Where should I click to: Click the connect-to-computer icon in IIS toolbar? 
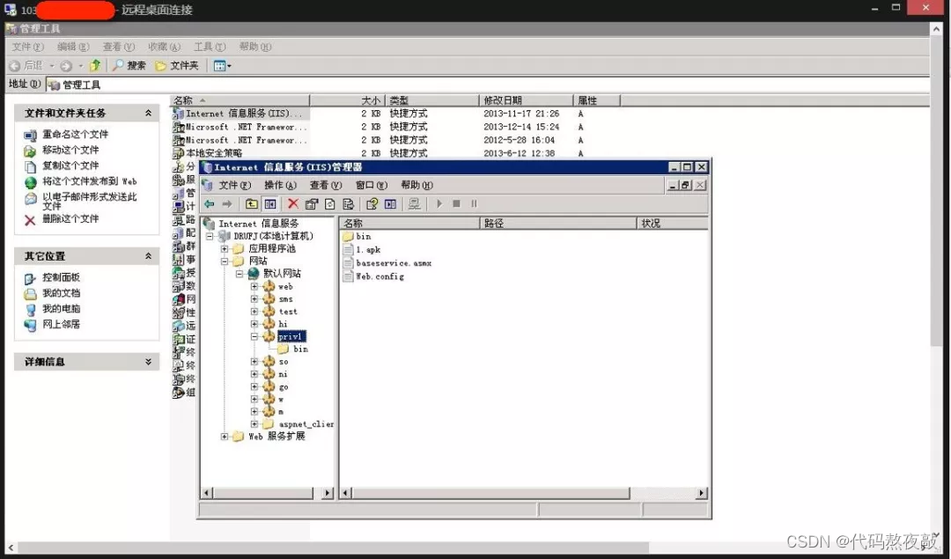coord(414,203)
